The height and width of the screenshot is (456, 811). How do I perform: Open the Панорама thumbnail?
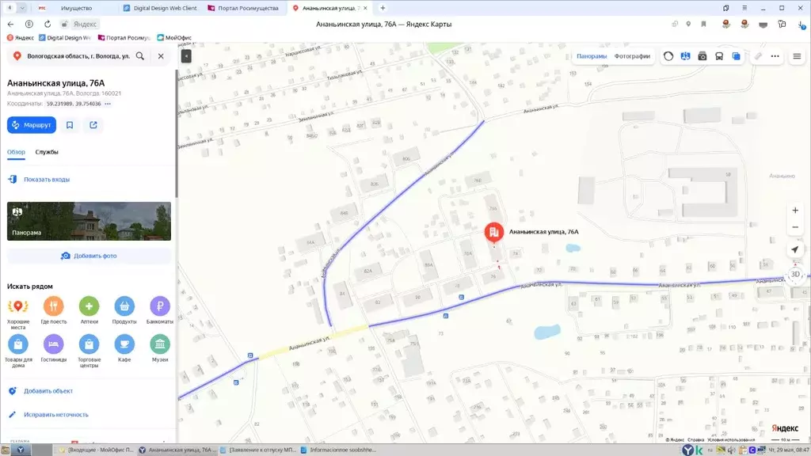pyautogui.click(x=89, y=221)
